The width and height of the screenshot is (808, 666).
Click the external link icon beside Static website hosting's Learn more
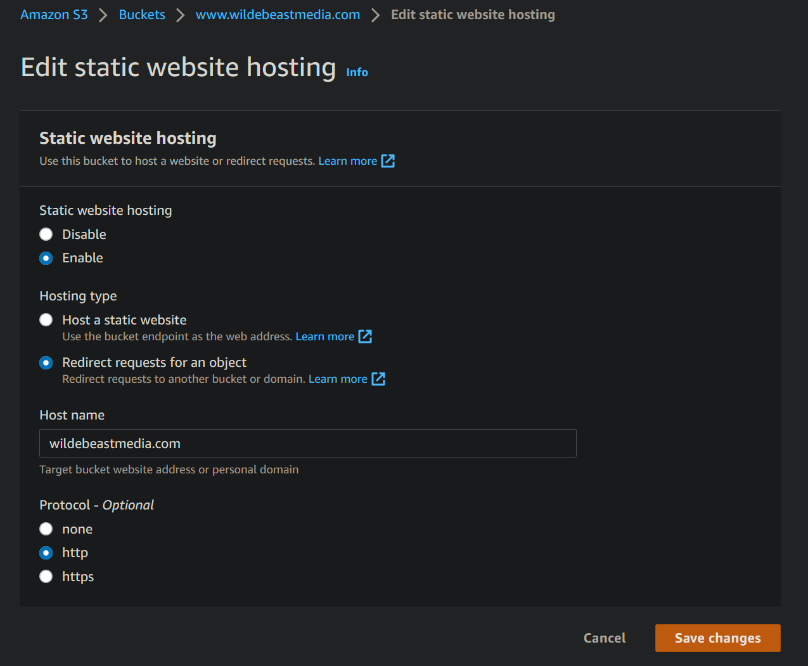tap(387, 161)
